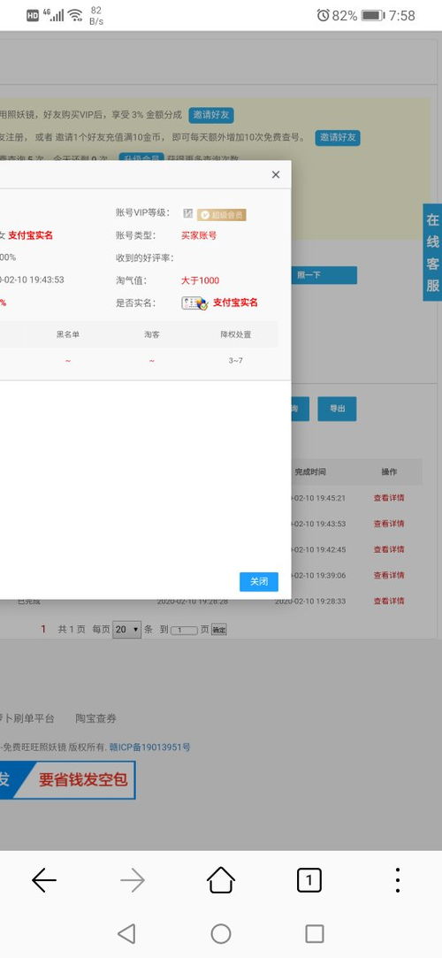Open the browser three-dot menu
Viewport: 442px width, 958px height.
tap(398, 880)
